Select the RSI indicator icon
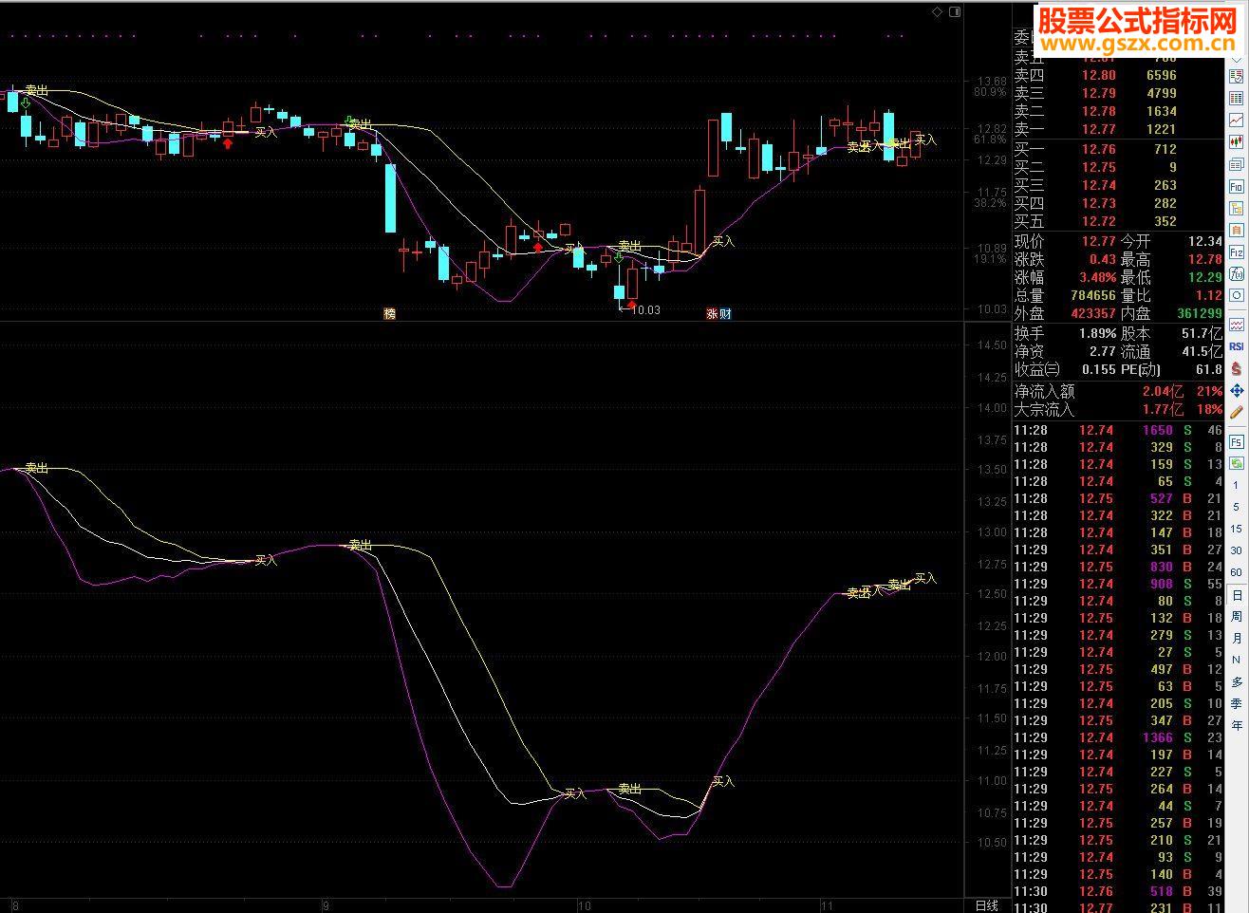 [x=1237, y=346]
